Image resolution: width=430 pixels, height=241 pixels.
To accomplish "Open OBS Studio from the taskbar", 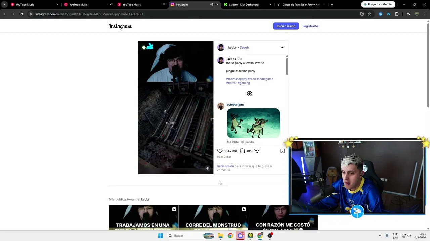I will point(270,236).
